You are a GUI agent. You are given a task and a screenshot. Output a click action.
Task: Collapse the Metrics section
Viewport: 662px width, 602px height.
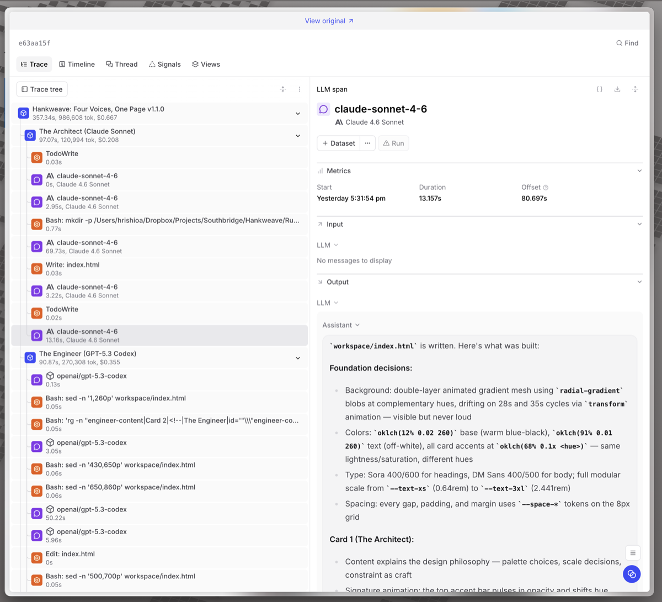(x=639, y=171)
